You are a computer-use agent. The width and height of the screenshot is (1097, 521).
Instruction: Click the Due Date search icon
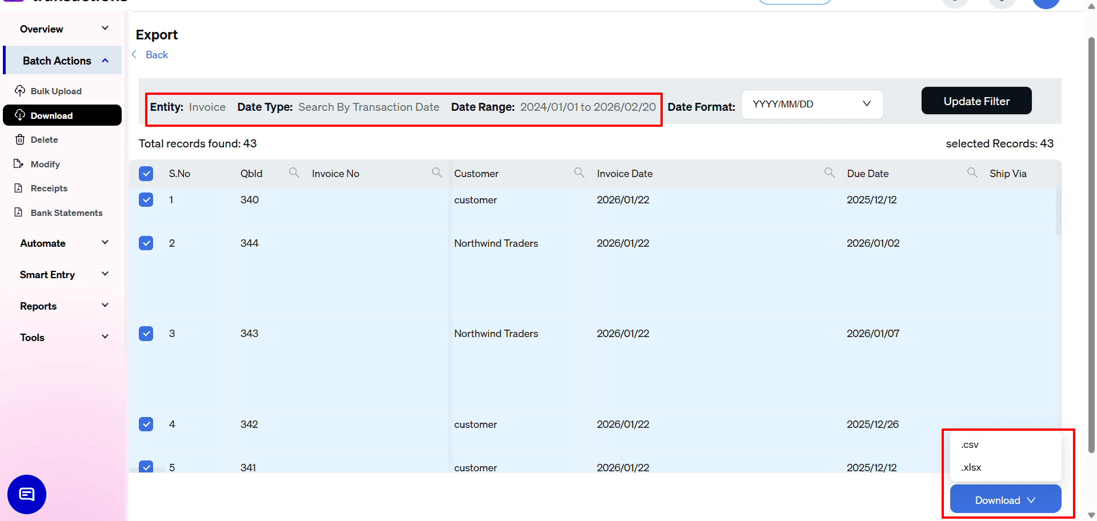[972, 172]
